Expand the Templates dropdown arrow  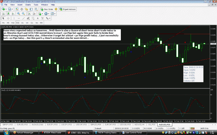coord(55,14)
